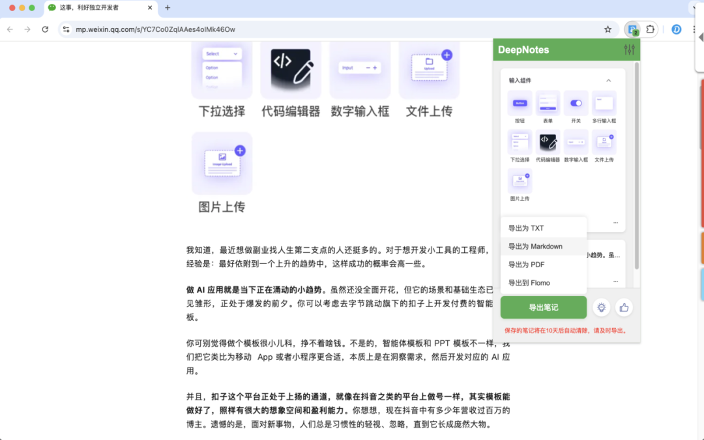Select the 开关 thumbnail in DeepNotes
704x440 pixels.
coord(576,103)
